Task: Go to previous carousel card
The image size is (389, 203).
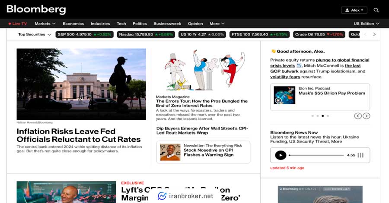Action: pos(357,116)
